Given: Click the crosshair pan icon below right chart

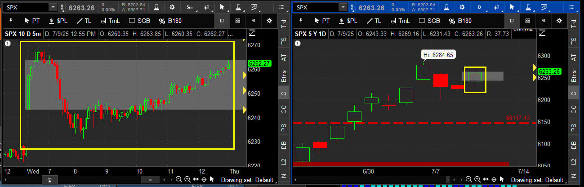Looking at the screenshot, I should pos(493,179).
